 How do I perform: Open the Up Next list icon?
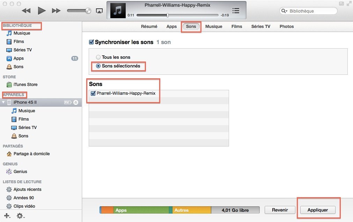(236, 10)
